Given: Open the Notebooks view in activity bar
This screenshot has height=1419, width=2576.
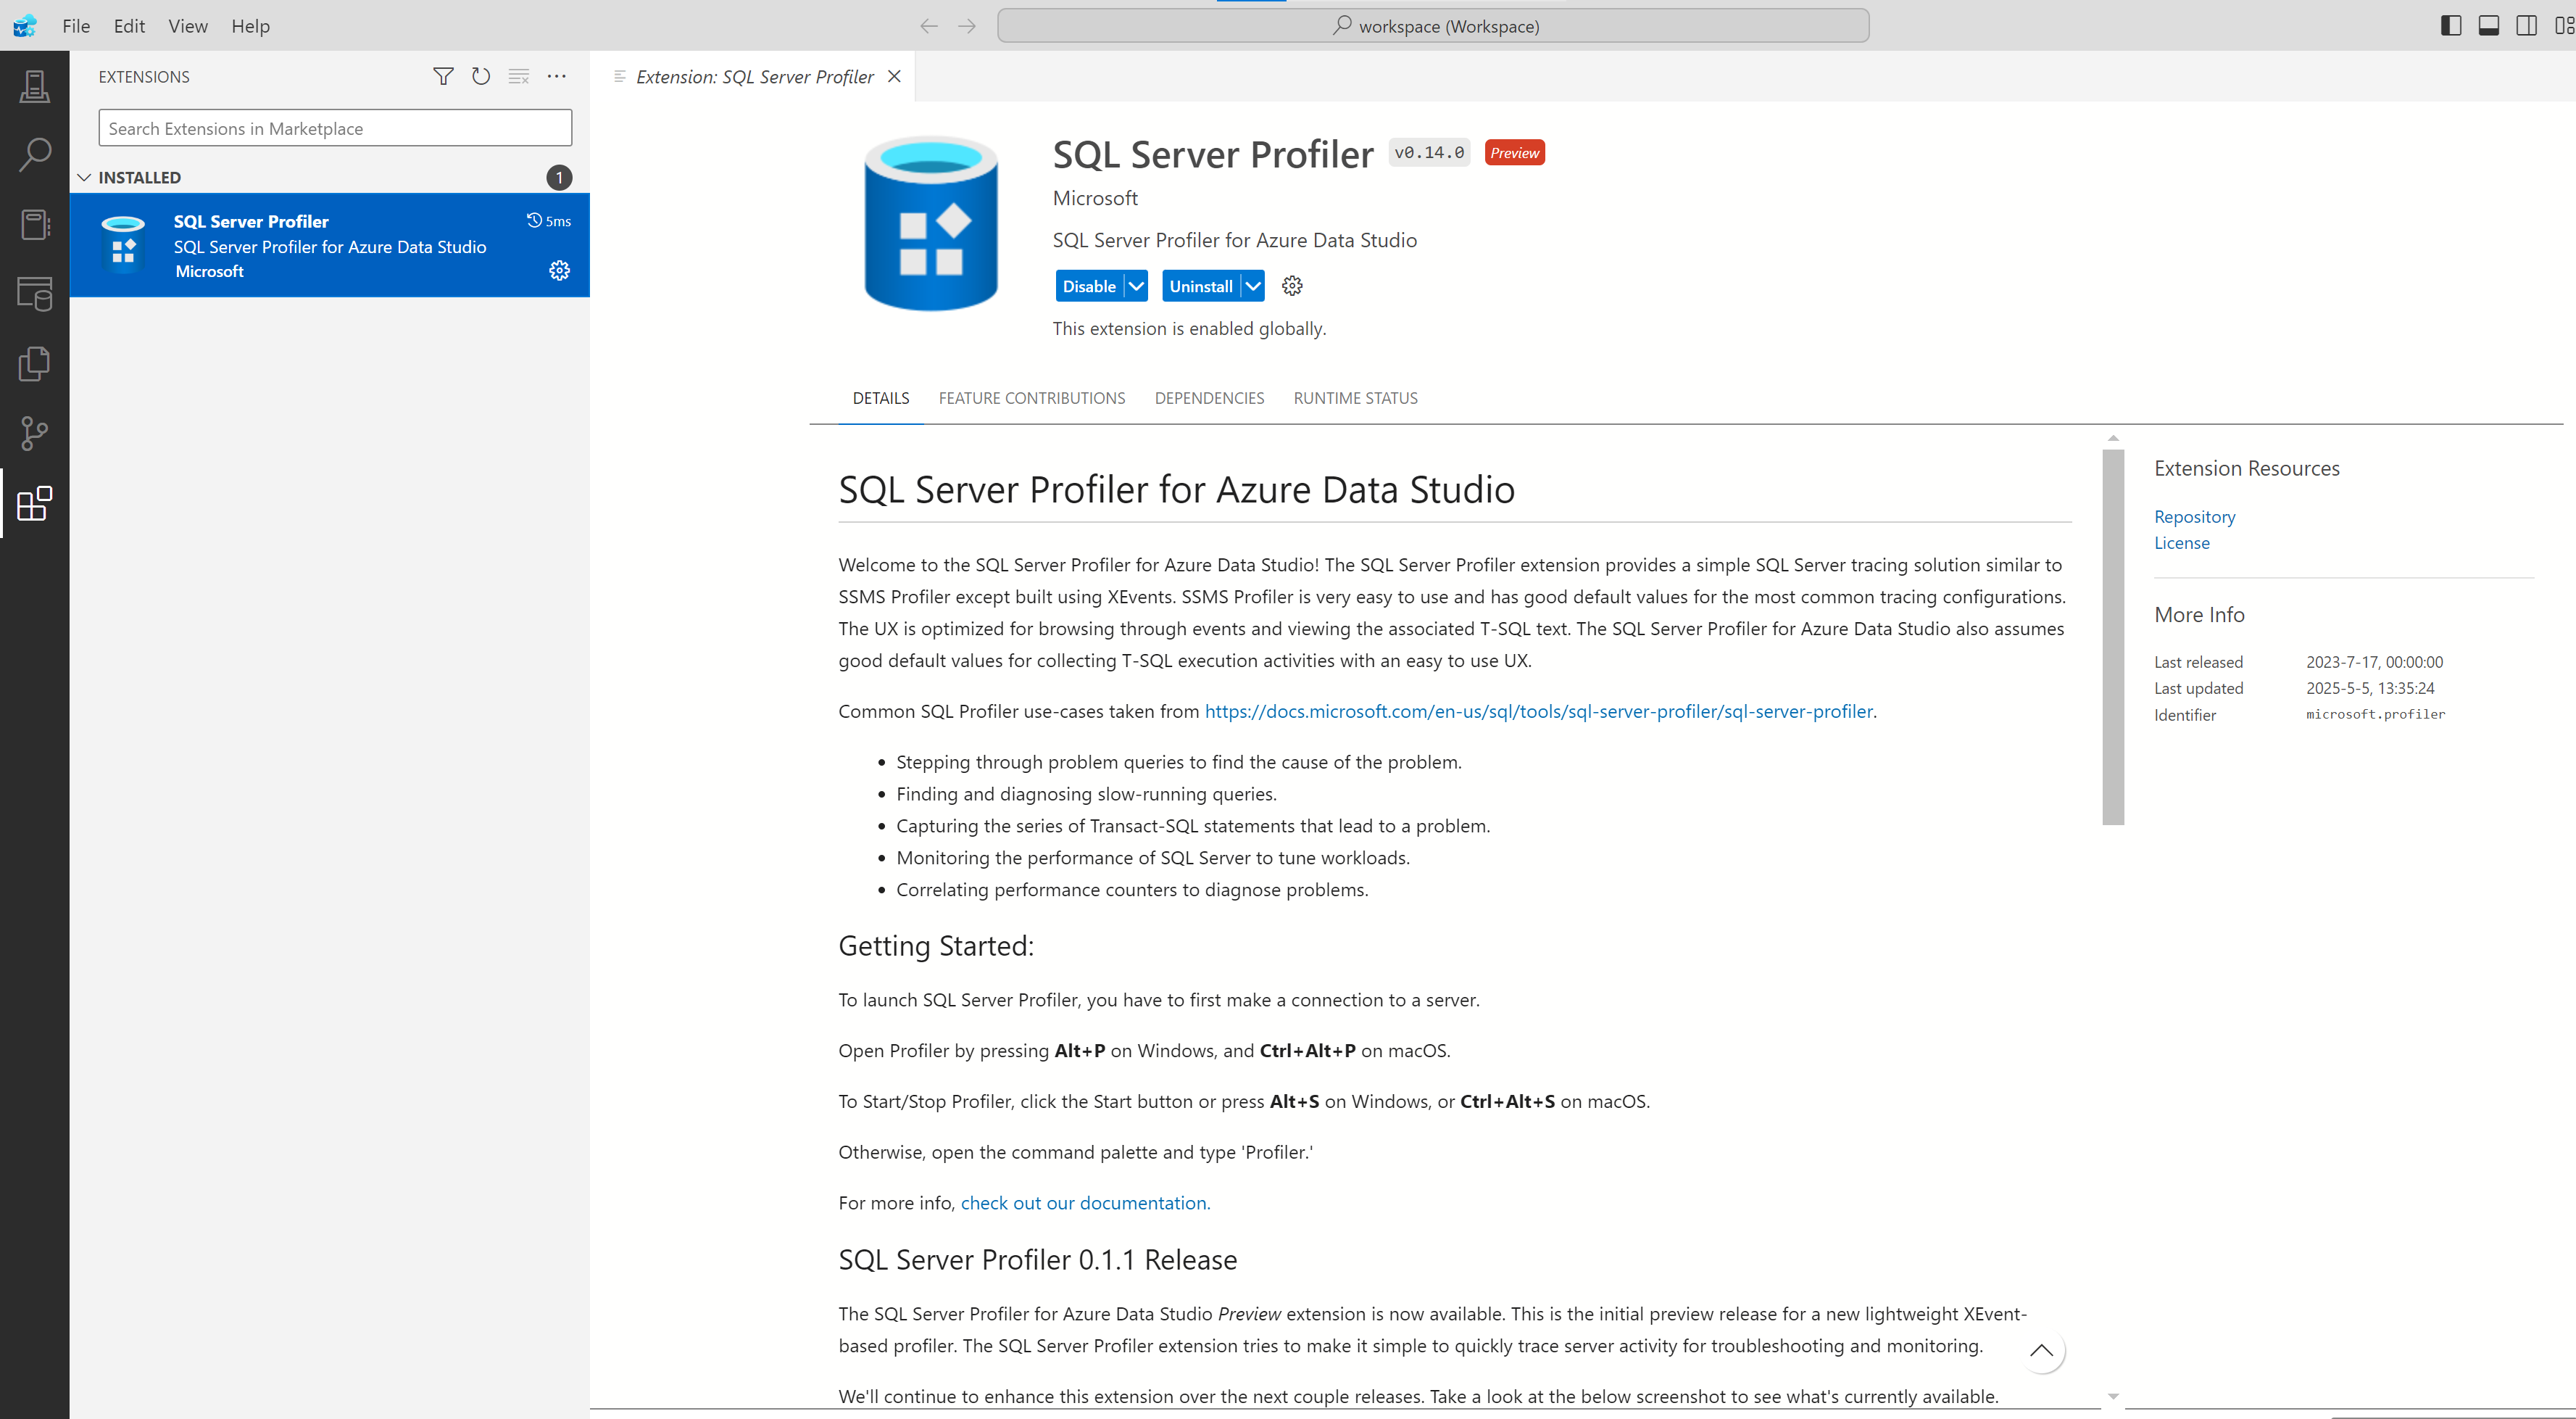Looking at the screenshot, I should tap(34, 224).
